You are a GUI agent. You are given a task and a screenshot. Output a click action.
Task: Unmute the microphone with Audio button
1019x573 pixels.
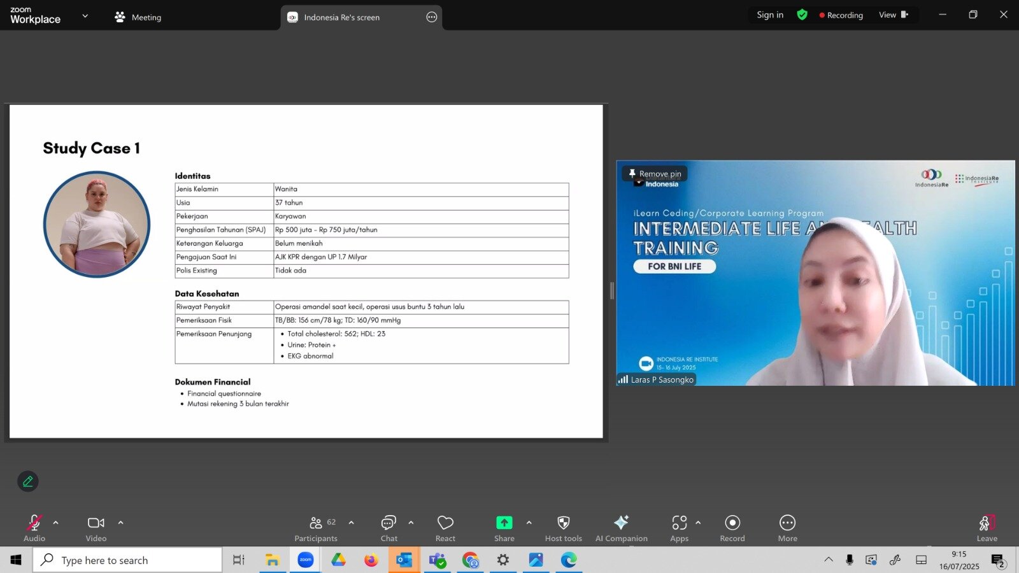(x=34, y=528)
